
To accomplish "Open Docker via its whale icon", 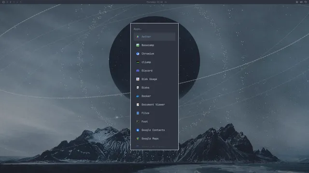I will [138, 96].
